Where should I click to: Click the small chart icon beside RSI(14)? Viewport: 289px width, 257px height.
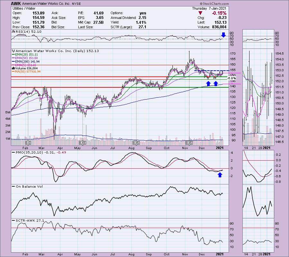pyautogui.click(x=13, y=31)
